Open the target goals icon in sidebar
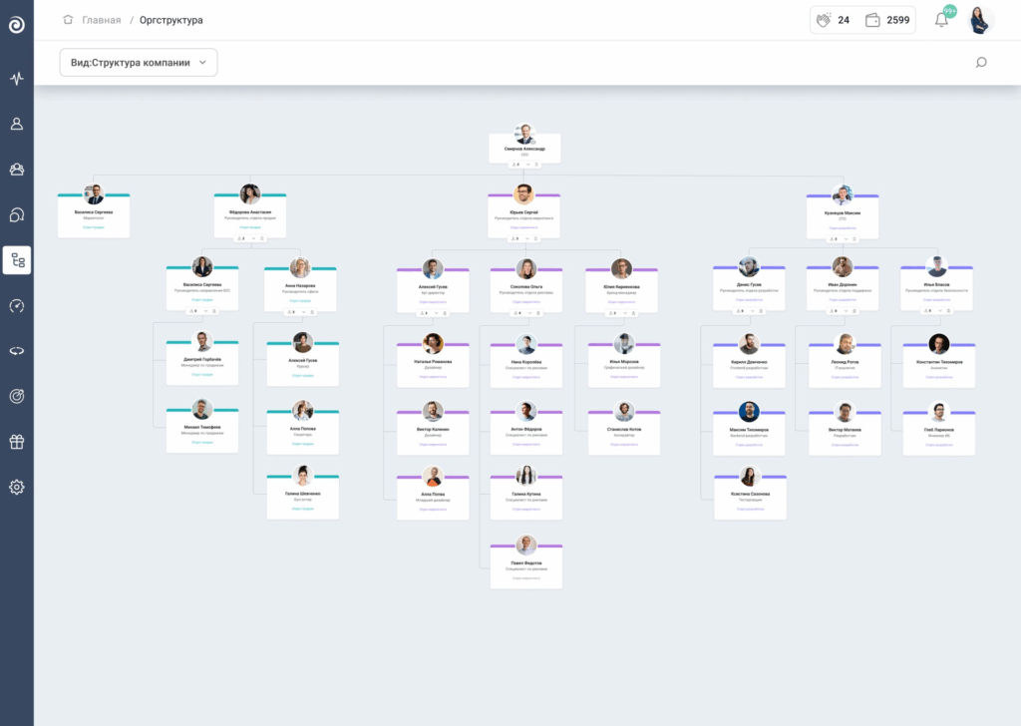Viewport: 1021px width, 726px height. (17, 396)
